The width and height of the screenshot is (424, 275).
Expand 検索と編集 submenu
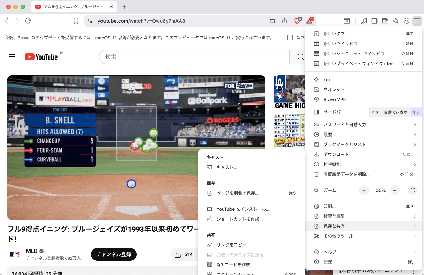click(364, 216)
